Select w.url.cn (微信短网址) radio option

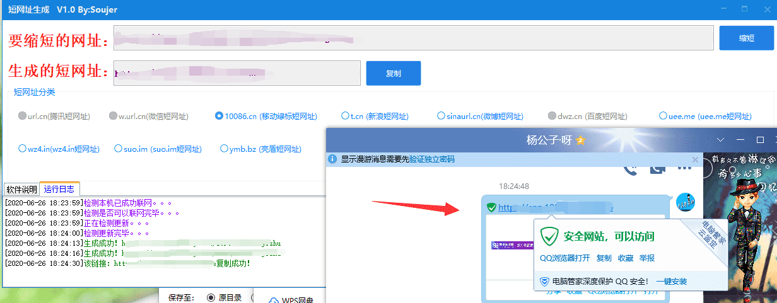149,116
